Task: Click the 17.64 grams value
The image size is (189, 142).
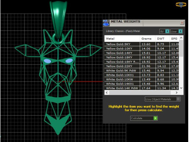Action: click(146, 88)
